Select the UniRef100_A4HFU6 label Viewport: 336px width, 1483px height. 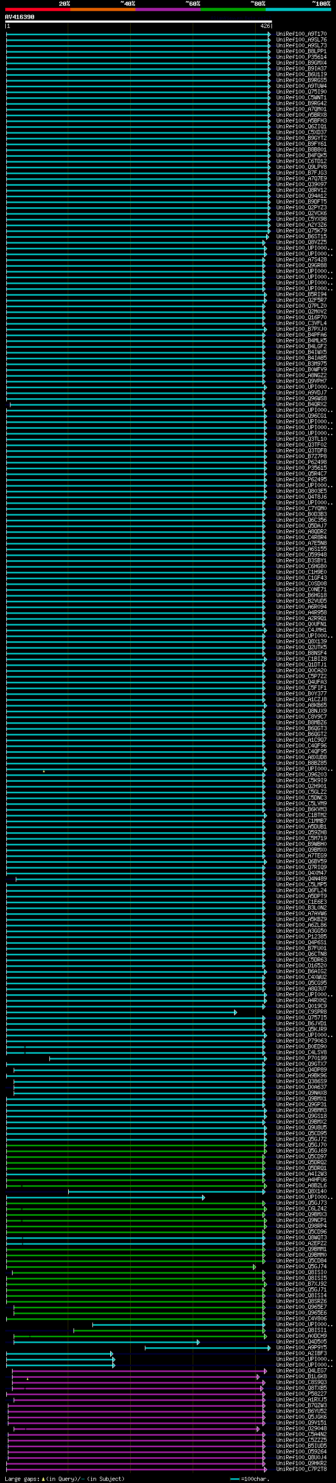click(x=301, y=1180)
